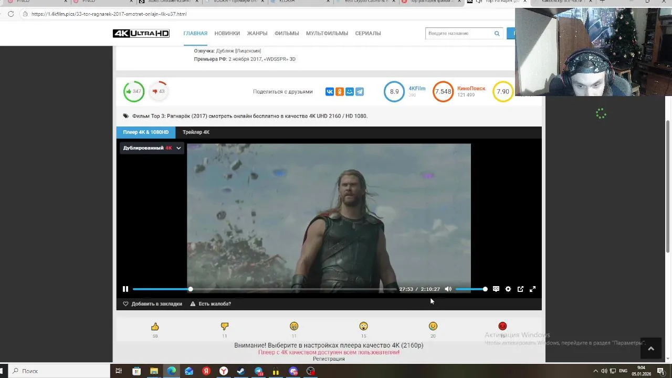Expand the Дублированный 4K voiceover dropdown

click(152, 148)
